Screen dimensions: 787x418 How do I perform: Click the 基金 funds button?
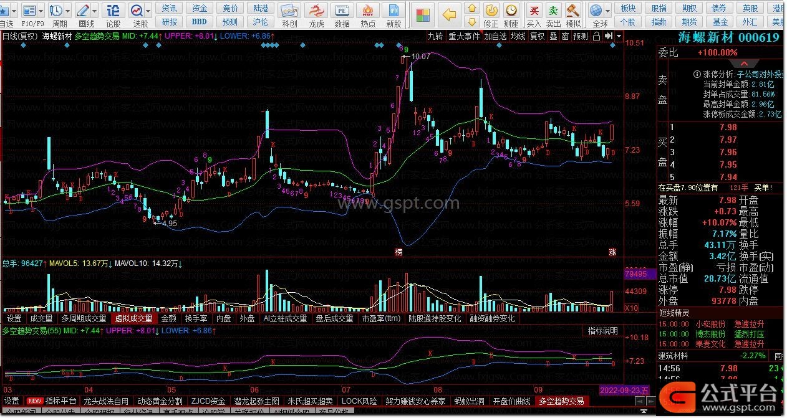tap(720, 21)
